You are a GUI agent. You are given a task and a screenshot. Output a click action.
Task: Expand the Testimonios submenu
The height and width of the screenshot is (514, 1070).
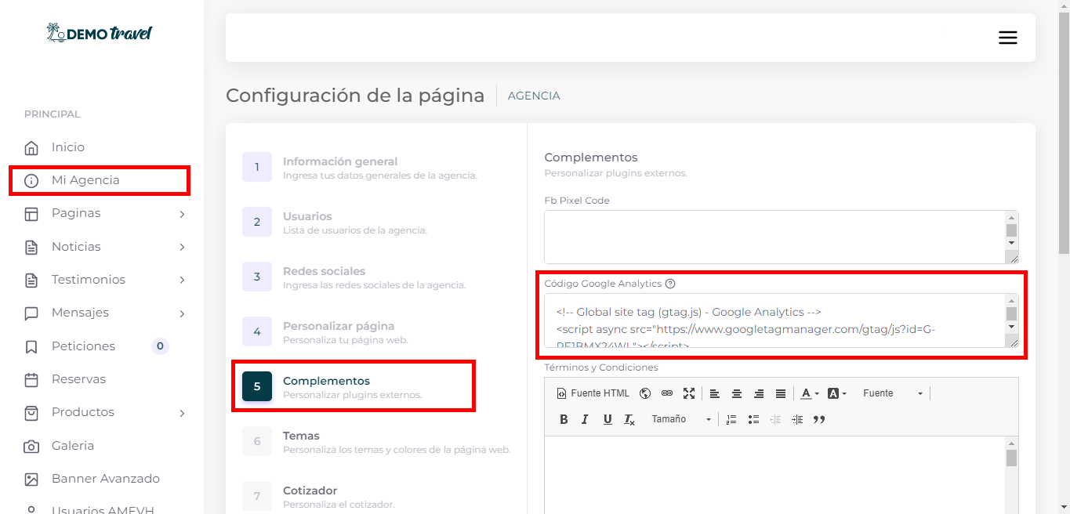pos(182,280)
